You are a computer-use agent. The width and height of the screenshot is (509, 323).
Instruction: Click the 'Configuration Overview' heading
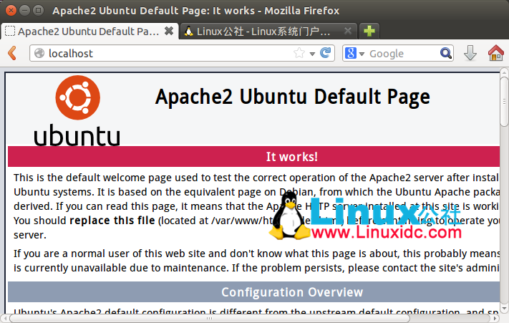point(292,292)
